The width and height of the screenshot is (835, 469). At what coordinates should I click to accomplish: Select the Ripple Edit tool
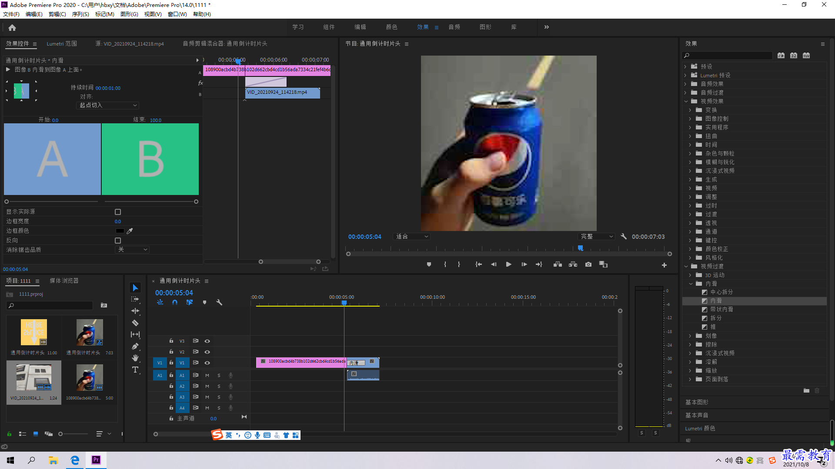coord(135,311)
